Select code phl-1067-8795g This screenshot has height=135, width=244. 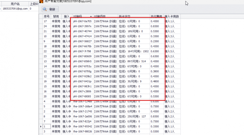click(82, 71)
